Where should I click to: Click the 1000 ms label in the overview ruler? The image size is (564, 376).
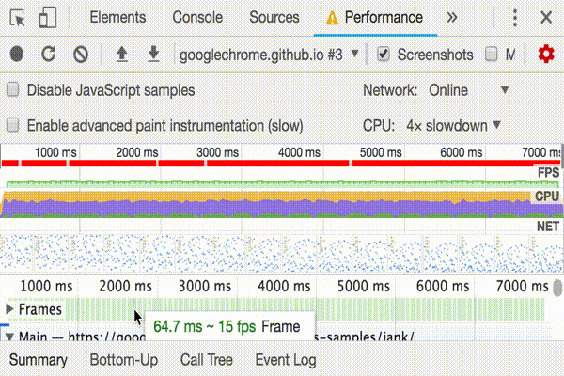[x=55, y=152]
